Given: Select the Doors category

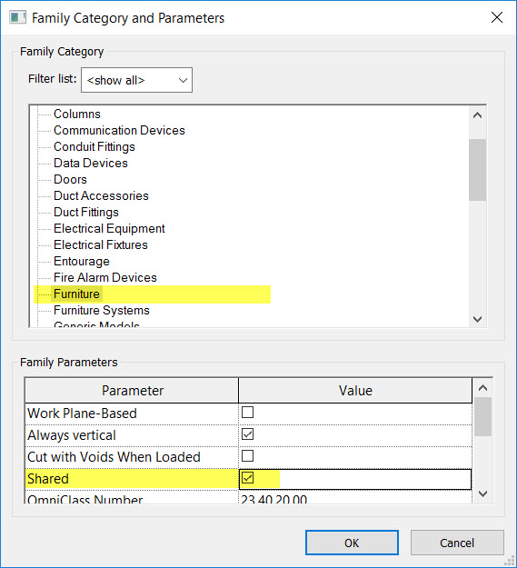Looking at the screenshot, I should point(70,179).
